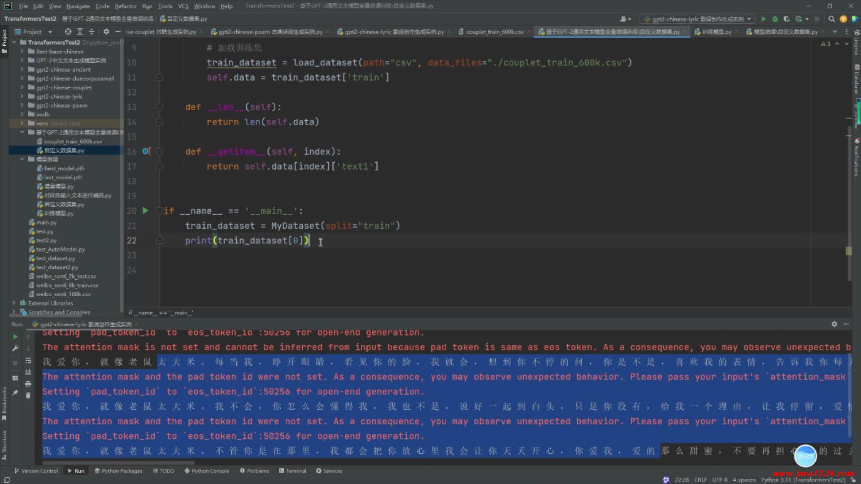Screen dimensions: 861x484
Task: Switch to couplet_train_600k.csv editor tab
Action: click(x=494, y=32)
